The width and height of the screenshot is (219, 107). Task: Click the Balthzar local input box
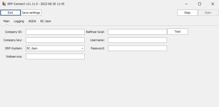[137, 32]
